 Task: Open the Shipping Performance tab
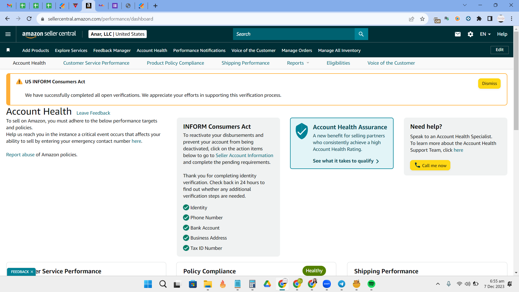click(245, 63)
